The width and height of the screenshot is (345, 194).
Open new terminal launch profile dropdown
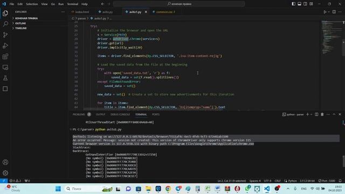pos(311,114)
